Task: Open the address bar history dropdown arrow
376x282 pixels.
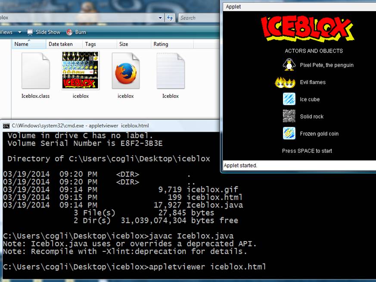Action: 160,18
